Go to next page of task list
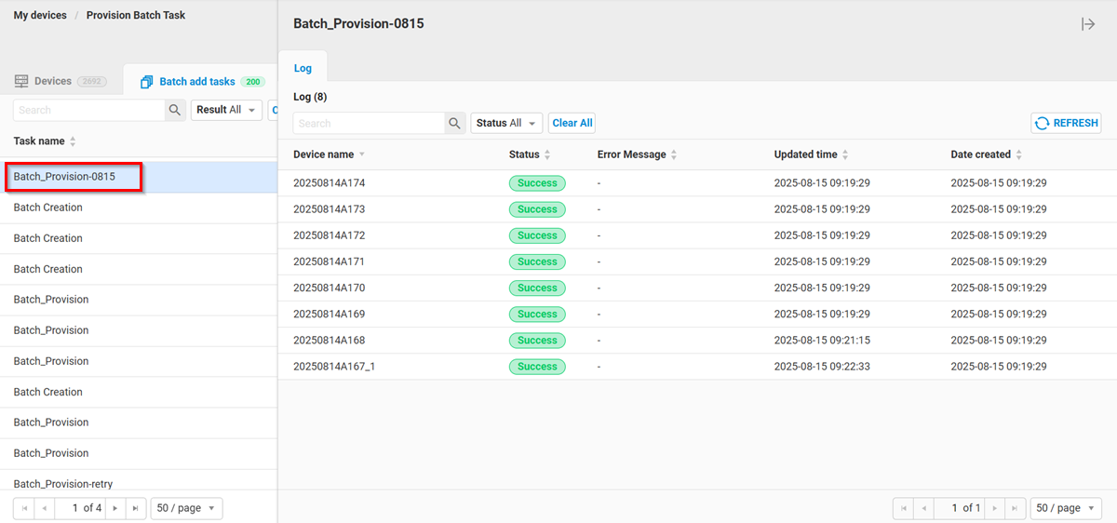This screenshot has height=523, width=1117. point(114,508)
